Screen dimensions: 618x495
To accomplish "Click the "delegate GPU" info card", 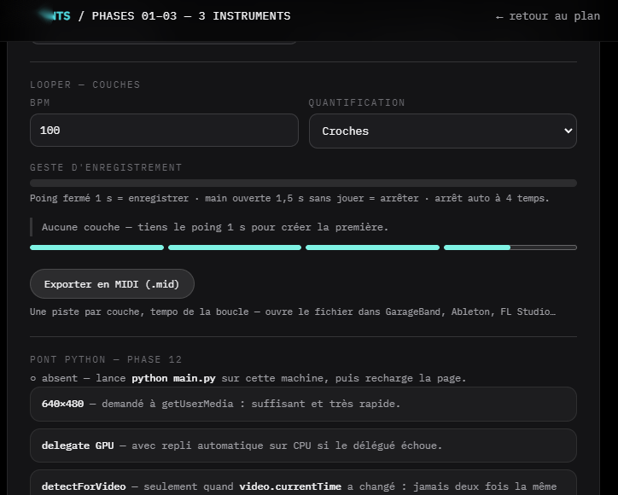I will (304, 445).
